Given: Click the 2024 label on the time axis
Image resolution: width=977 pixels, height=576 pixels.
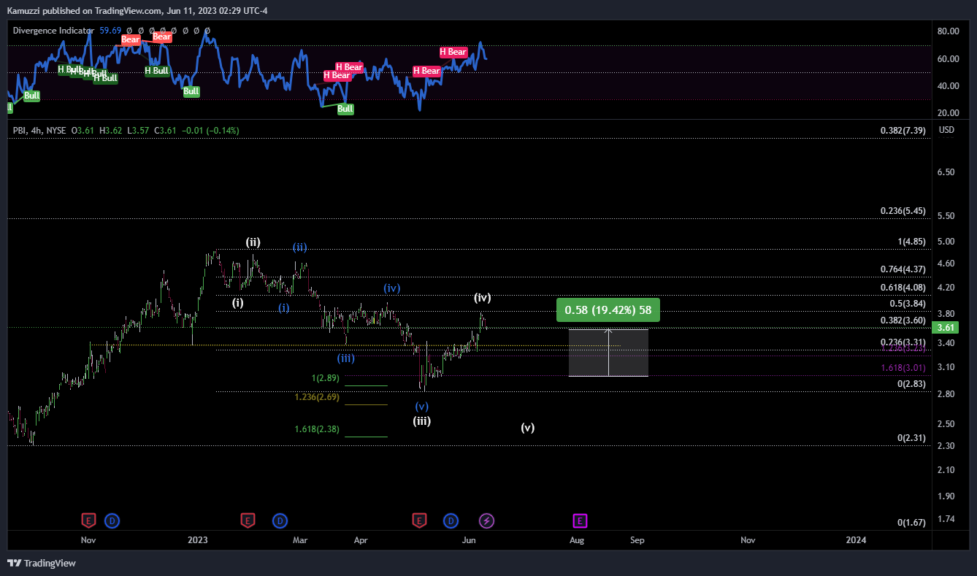Looking at the screenshot, I should coord(856,540).
